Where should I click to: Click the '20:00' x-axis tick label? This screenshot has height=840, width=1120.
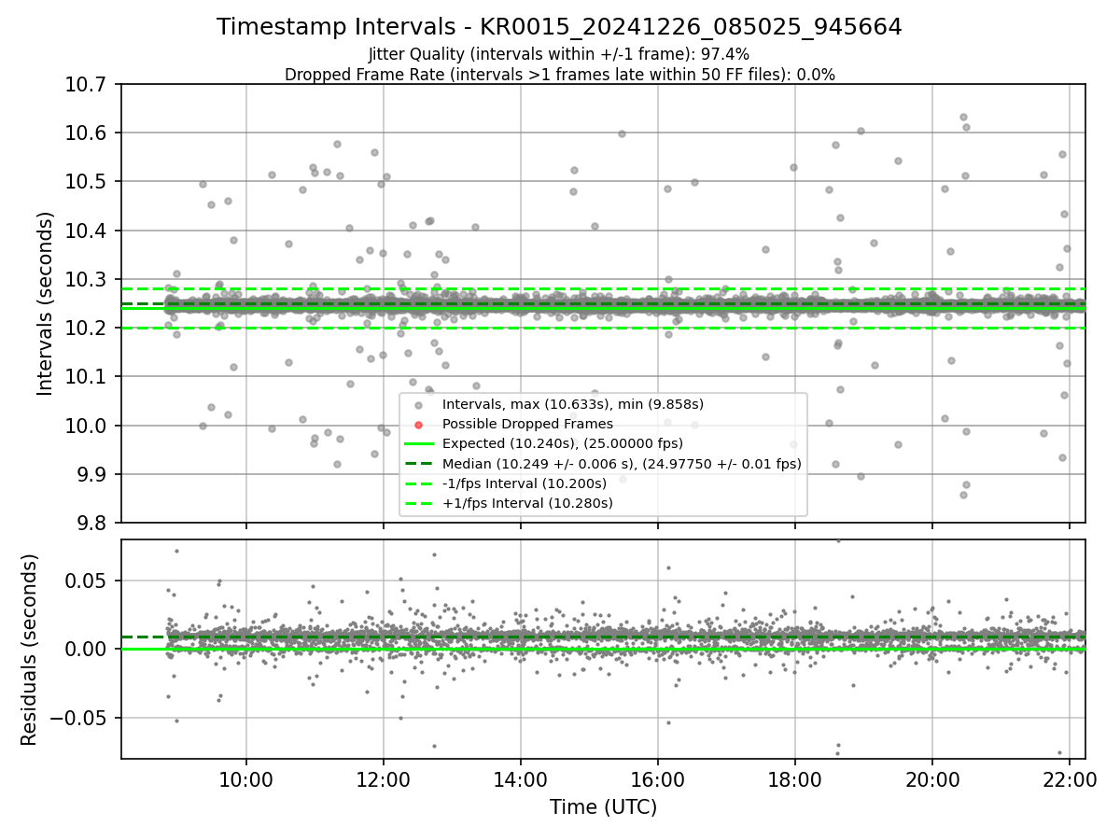931,780
